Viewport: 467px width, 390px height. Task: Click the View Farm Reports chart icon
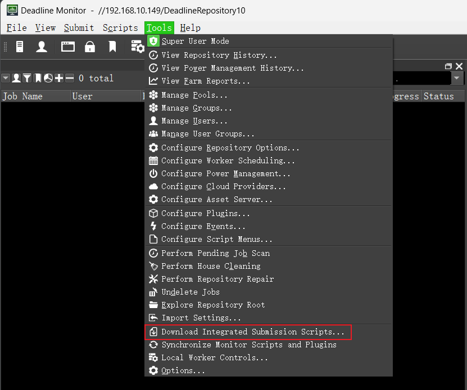[153, 81]
